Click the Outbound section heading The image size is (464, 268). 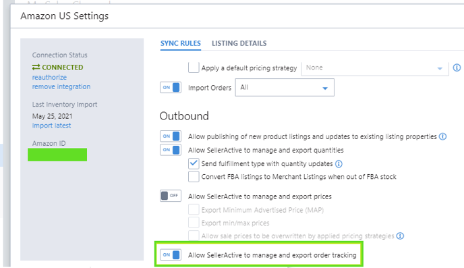184,116
